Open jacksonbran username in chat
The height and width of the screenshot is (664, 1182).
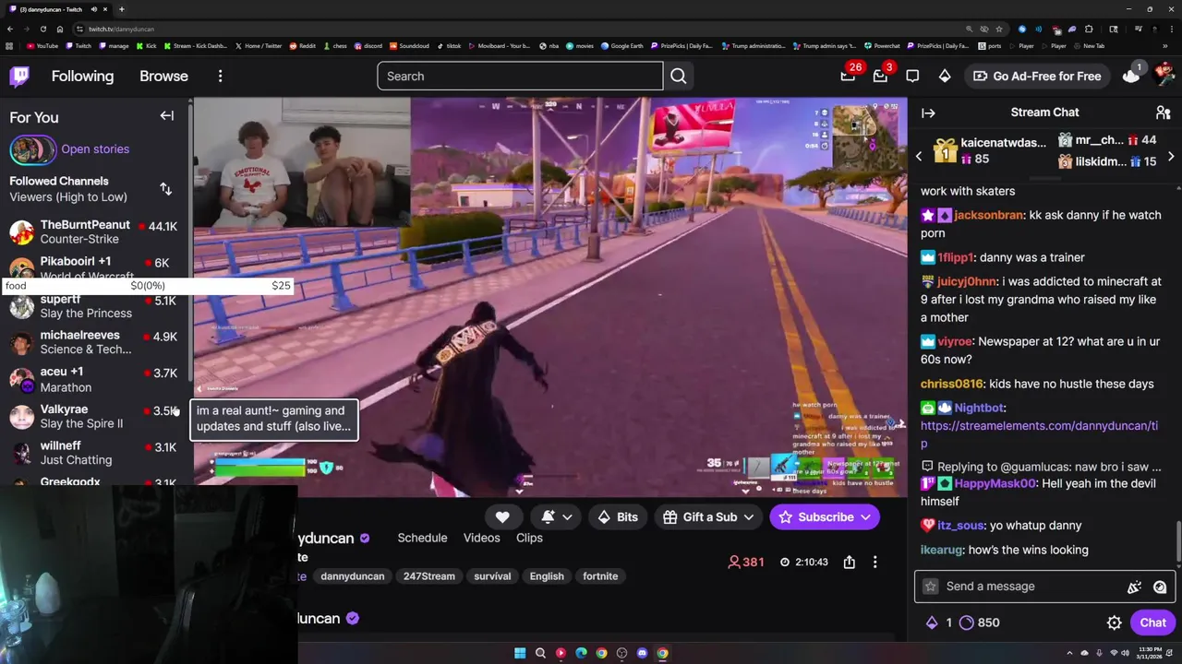tap(988, 215)
